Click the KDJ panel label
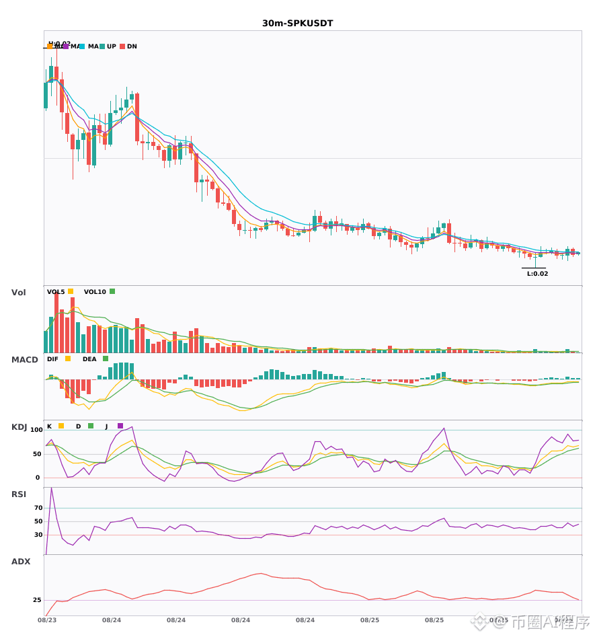Image resolution: width=595 pixels, height=639 pixels. click(19, 427)
